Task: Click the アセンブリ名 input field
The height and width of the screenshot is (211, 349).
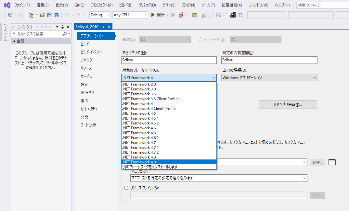Action: click(169, 60)
